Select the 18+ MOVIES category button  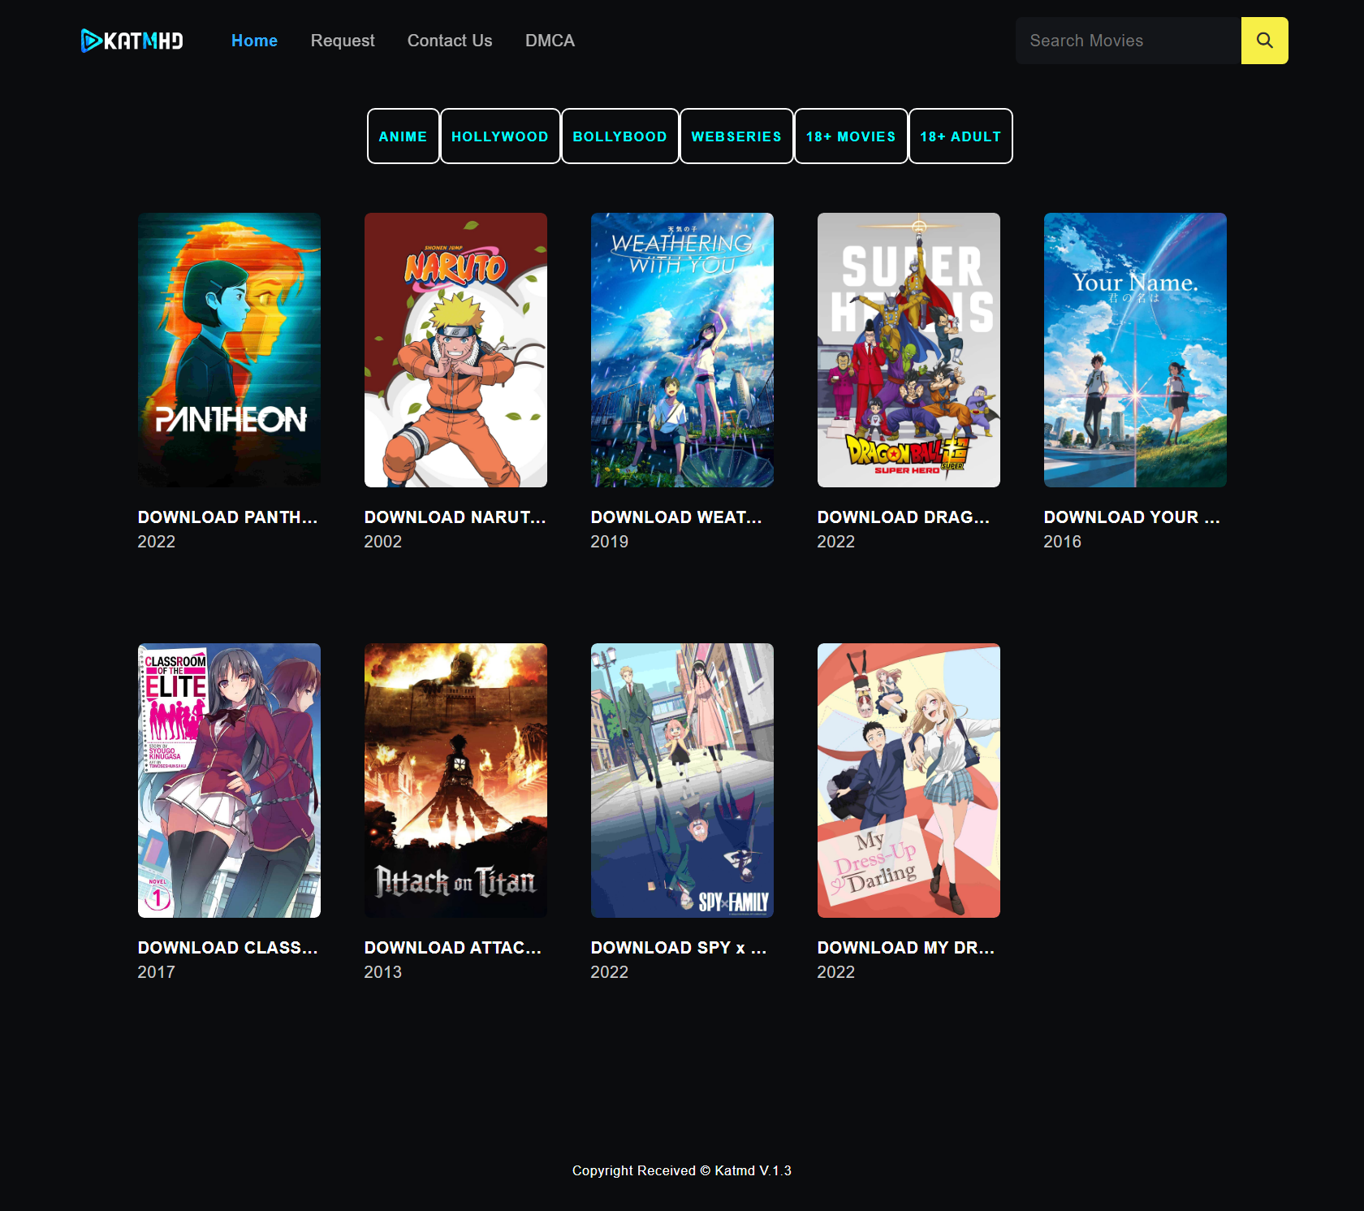click(x=851, y=136)
